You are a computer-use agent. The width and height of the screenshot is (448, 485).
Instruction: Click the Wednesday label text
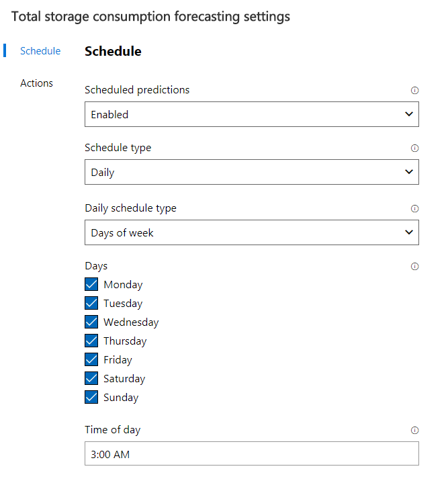[131, 322]
